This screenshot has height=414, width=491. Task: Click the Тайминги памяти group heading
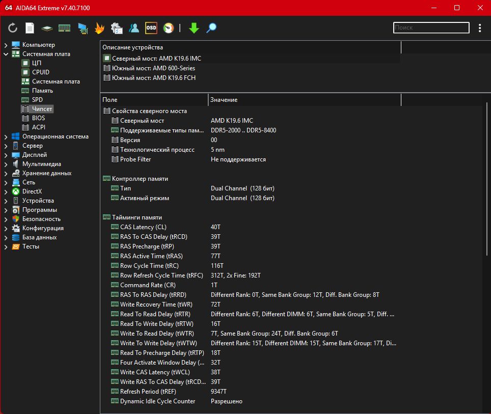(137, 217)
